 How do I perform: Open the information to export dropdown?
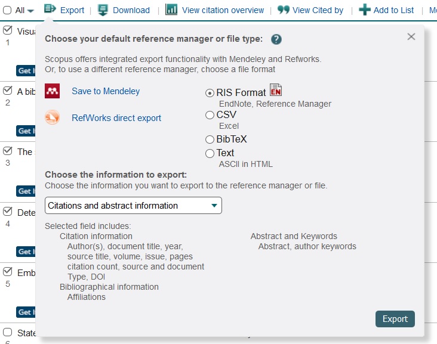133,206
